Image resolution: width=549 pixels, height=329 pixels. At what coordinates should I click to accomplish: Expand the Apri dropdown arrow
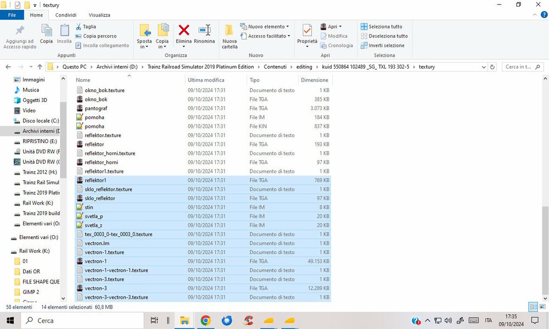(x=340, y=26)
